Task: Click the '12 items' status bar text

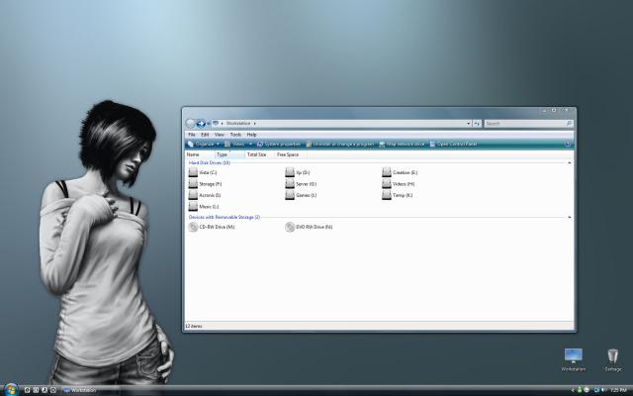Action: tap(194, 326)
